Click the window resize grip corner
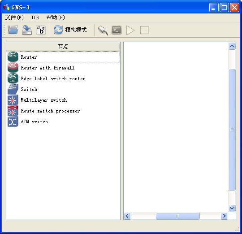 pos(237,230)
